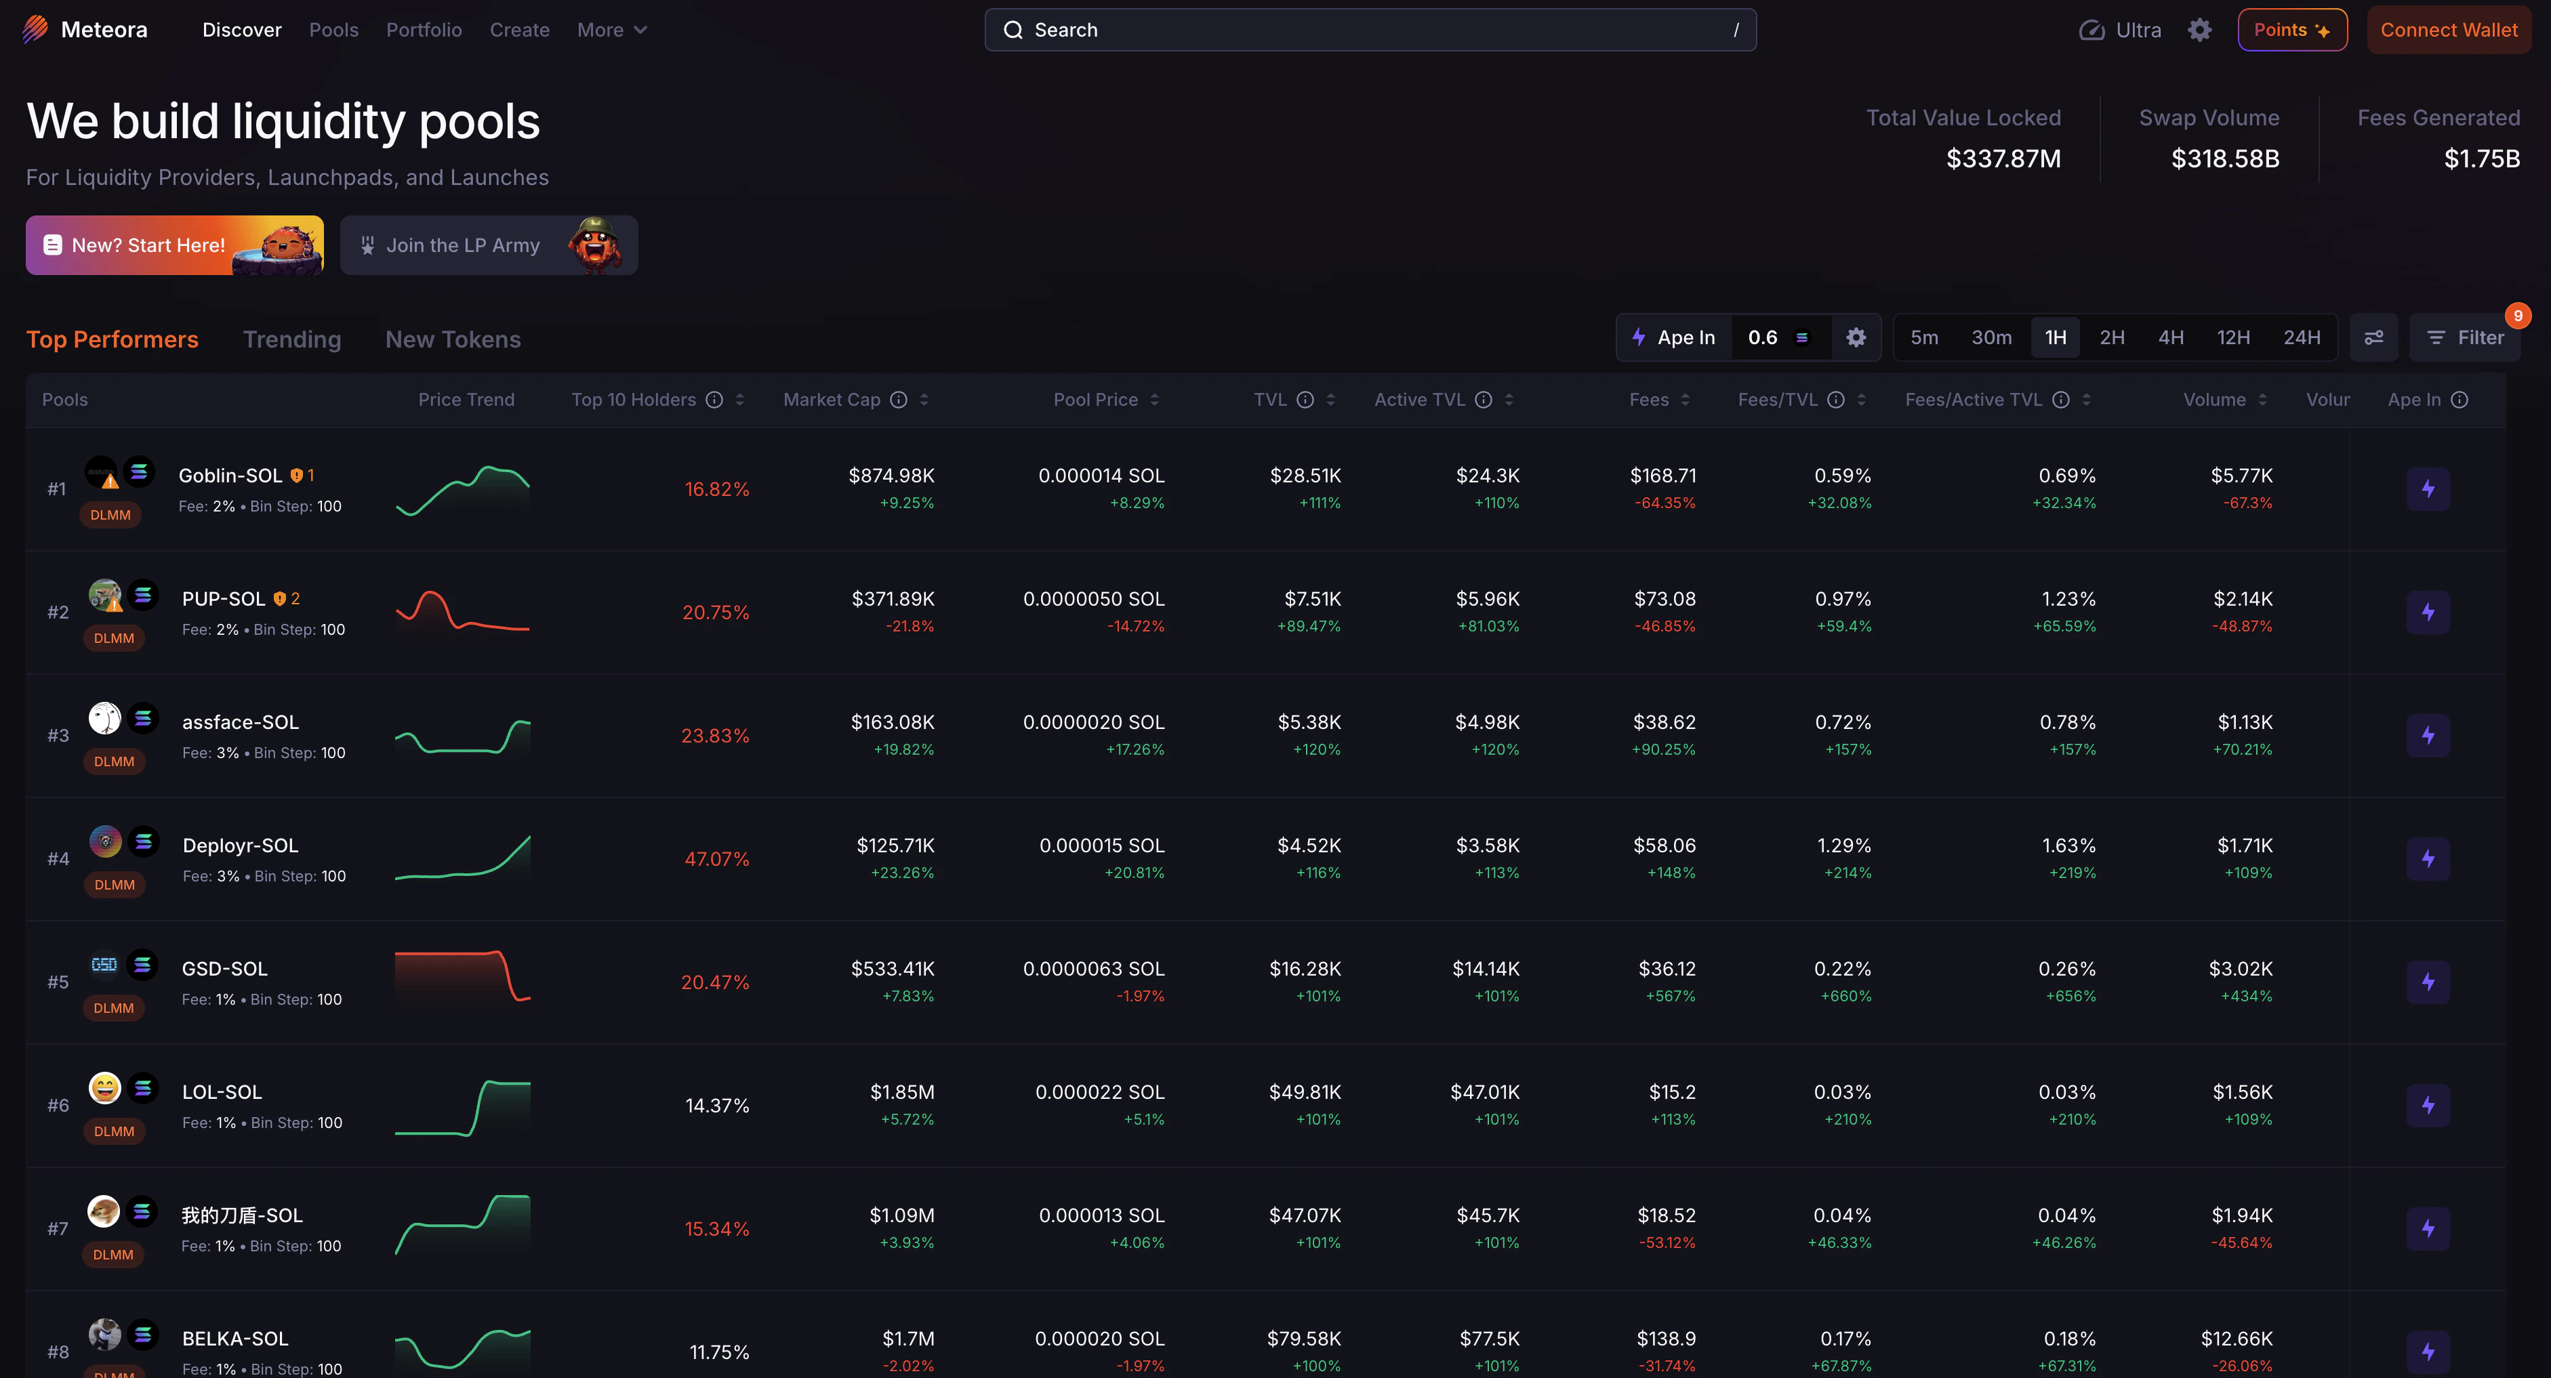This screenshot has width=2551, height=1378.
Task: Open Portfolio in navigation
Action: click(424, 30)
